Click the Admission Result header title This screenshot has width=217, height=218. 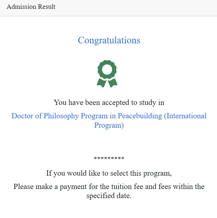[31, 7]
